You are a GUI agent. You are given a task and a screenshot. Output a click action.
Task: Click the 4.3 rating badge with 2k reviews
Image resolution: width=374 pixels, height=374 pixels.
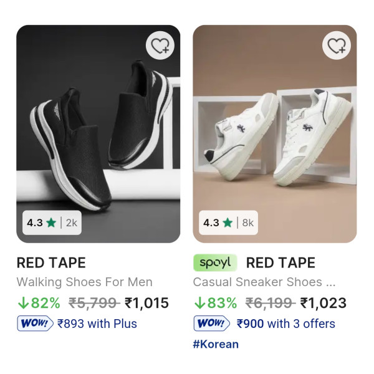(52, 222)
